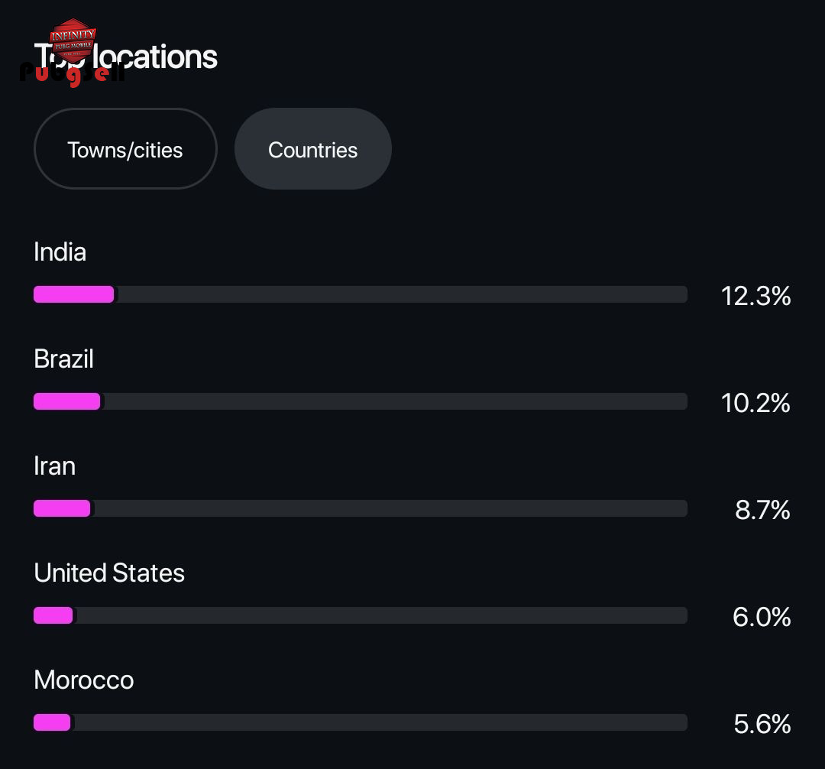
Task: Click the pink United States percentage bar
Action: tap(53, 615)
